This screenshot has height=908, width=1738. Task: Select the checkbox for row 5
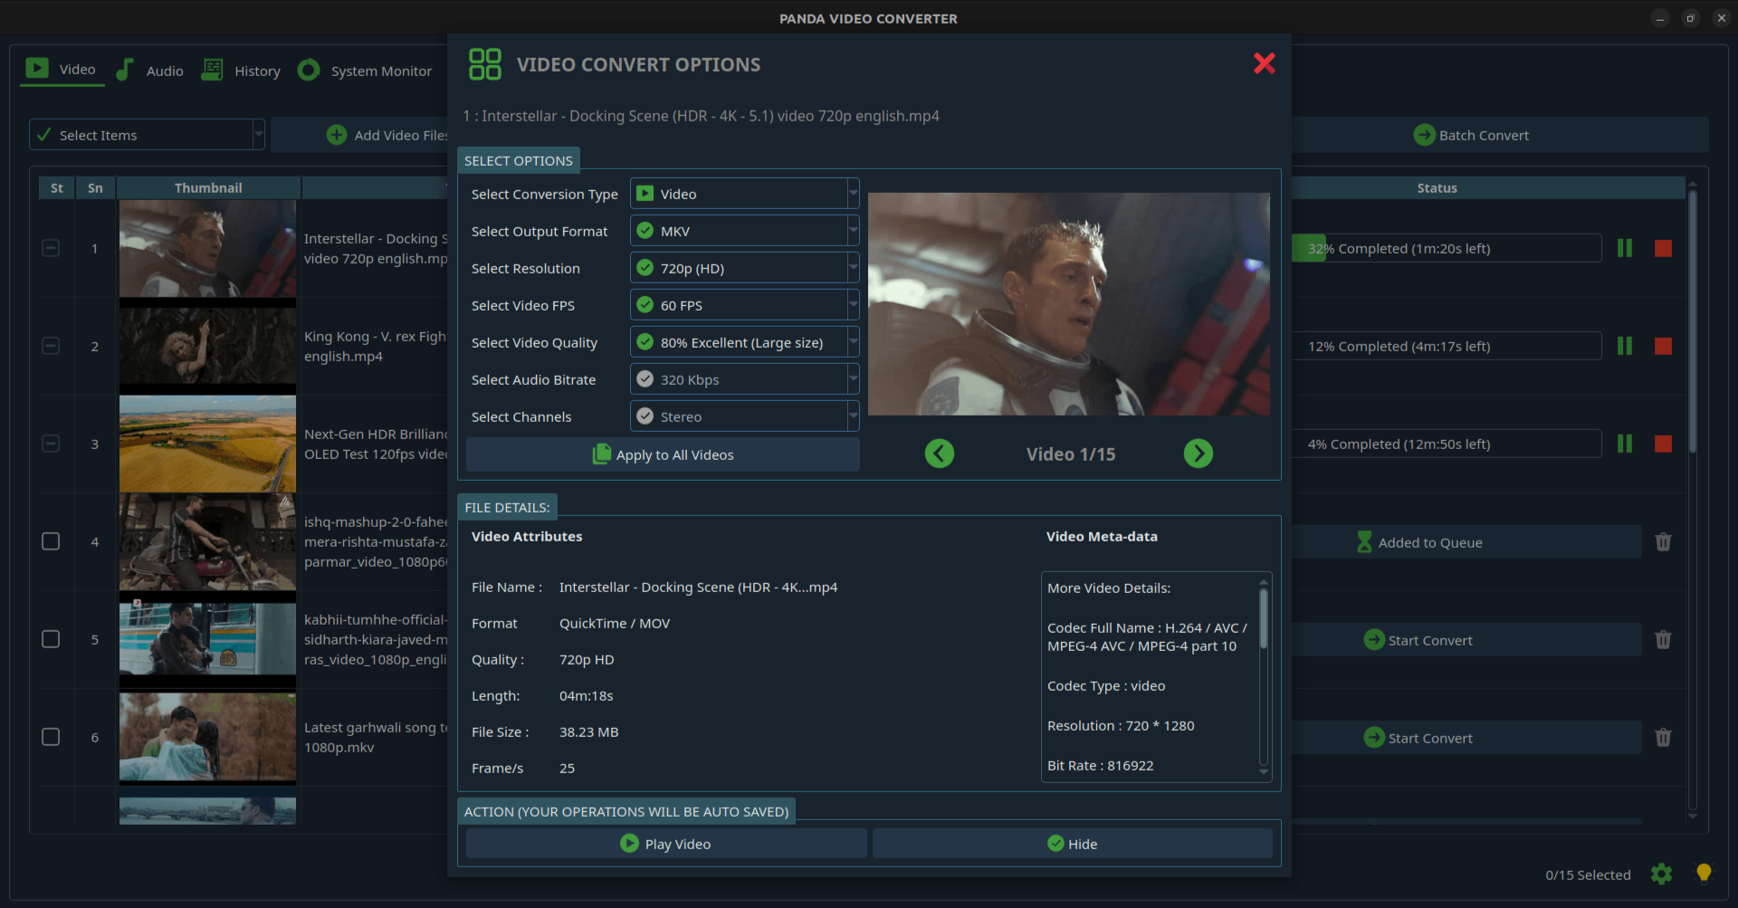pos(51,639)
